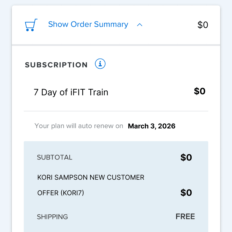Select the auto renew date March 3, 2026

(151, 126)
